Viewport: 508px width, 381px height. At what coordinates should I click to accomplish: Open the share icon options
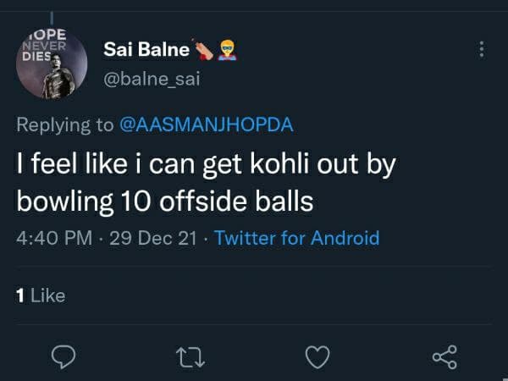[x=444, y=357]
